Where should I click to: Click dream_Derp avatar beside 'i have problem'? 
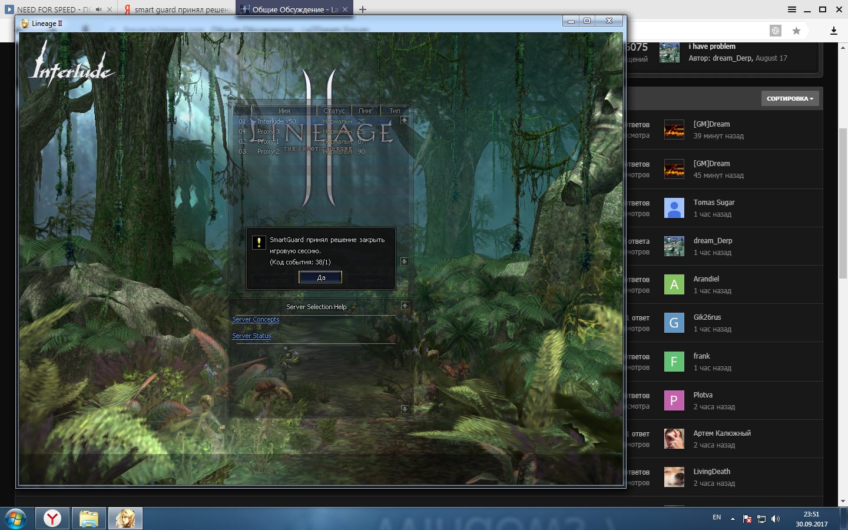pyautogui.click(x=670, y=52)
